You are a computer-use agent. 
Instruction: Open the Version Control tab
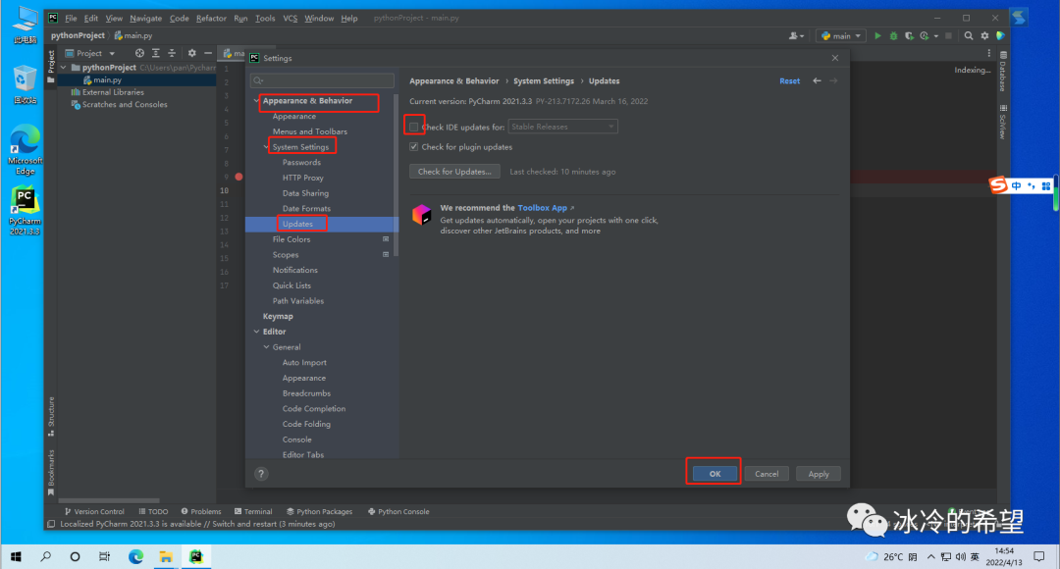click(x=94, y=511)
